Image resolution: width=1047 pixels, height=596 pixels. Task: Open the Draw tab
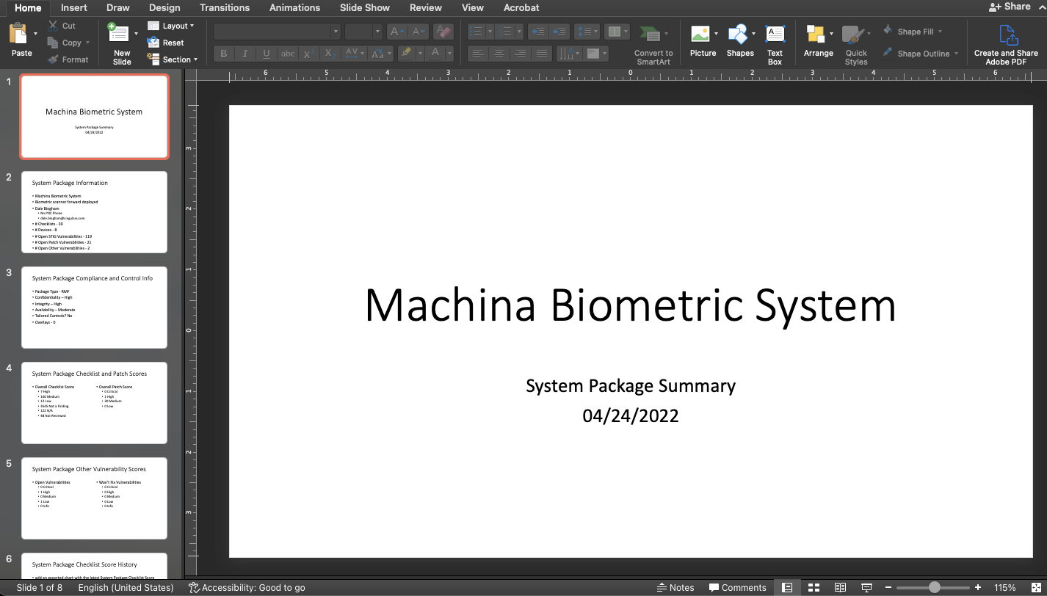(117, 7)
